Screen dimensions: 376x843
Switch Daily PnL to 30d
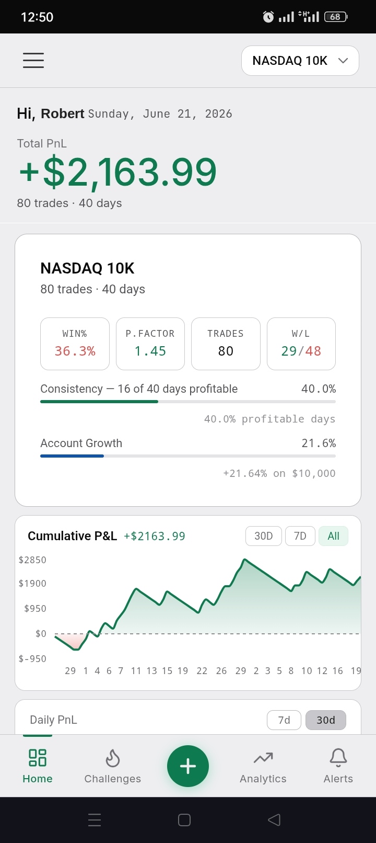coord(326,720)
